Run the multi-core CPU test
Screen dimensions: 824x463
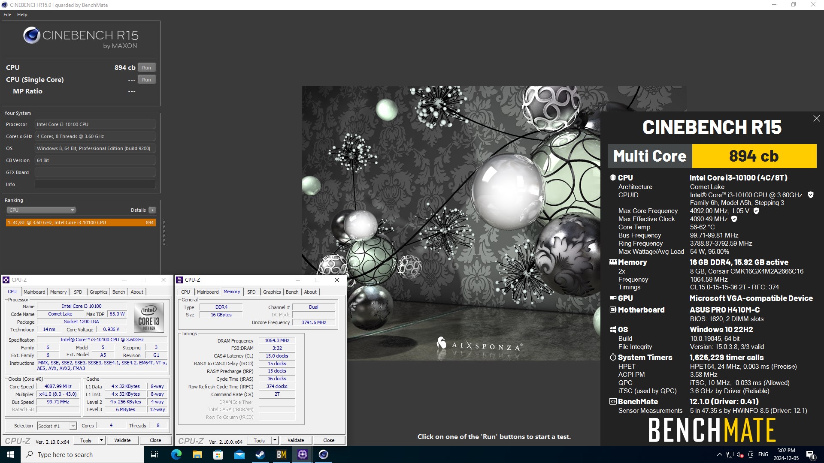pos(147,68)
